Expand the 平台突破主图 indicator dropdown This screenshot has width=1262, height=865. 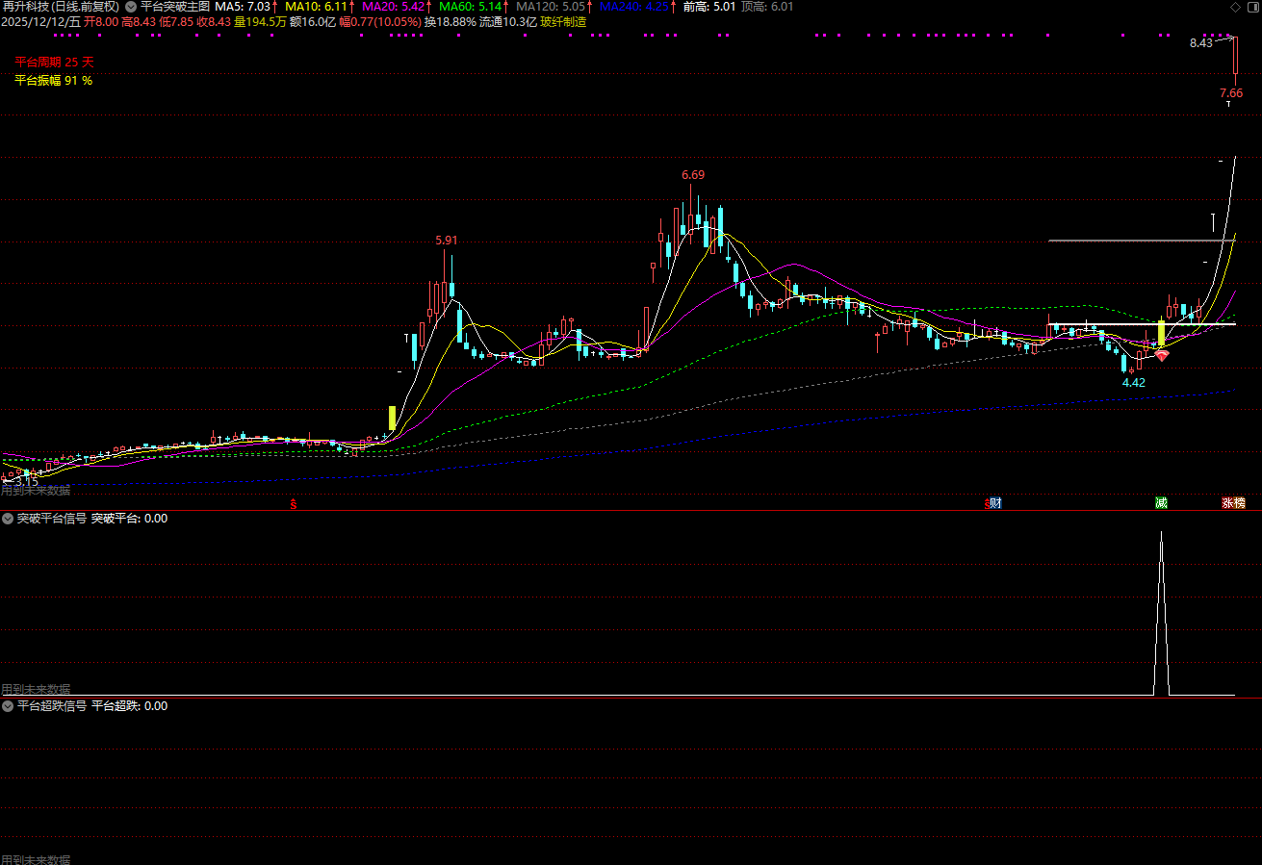tap(131, 6)
